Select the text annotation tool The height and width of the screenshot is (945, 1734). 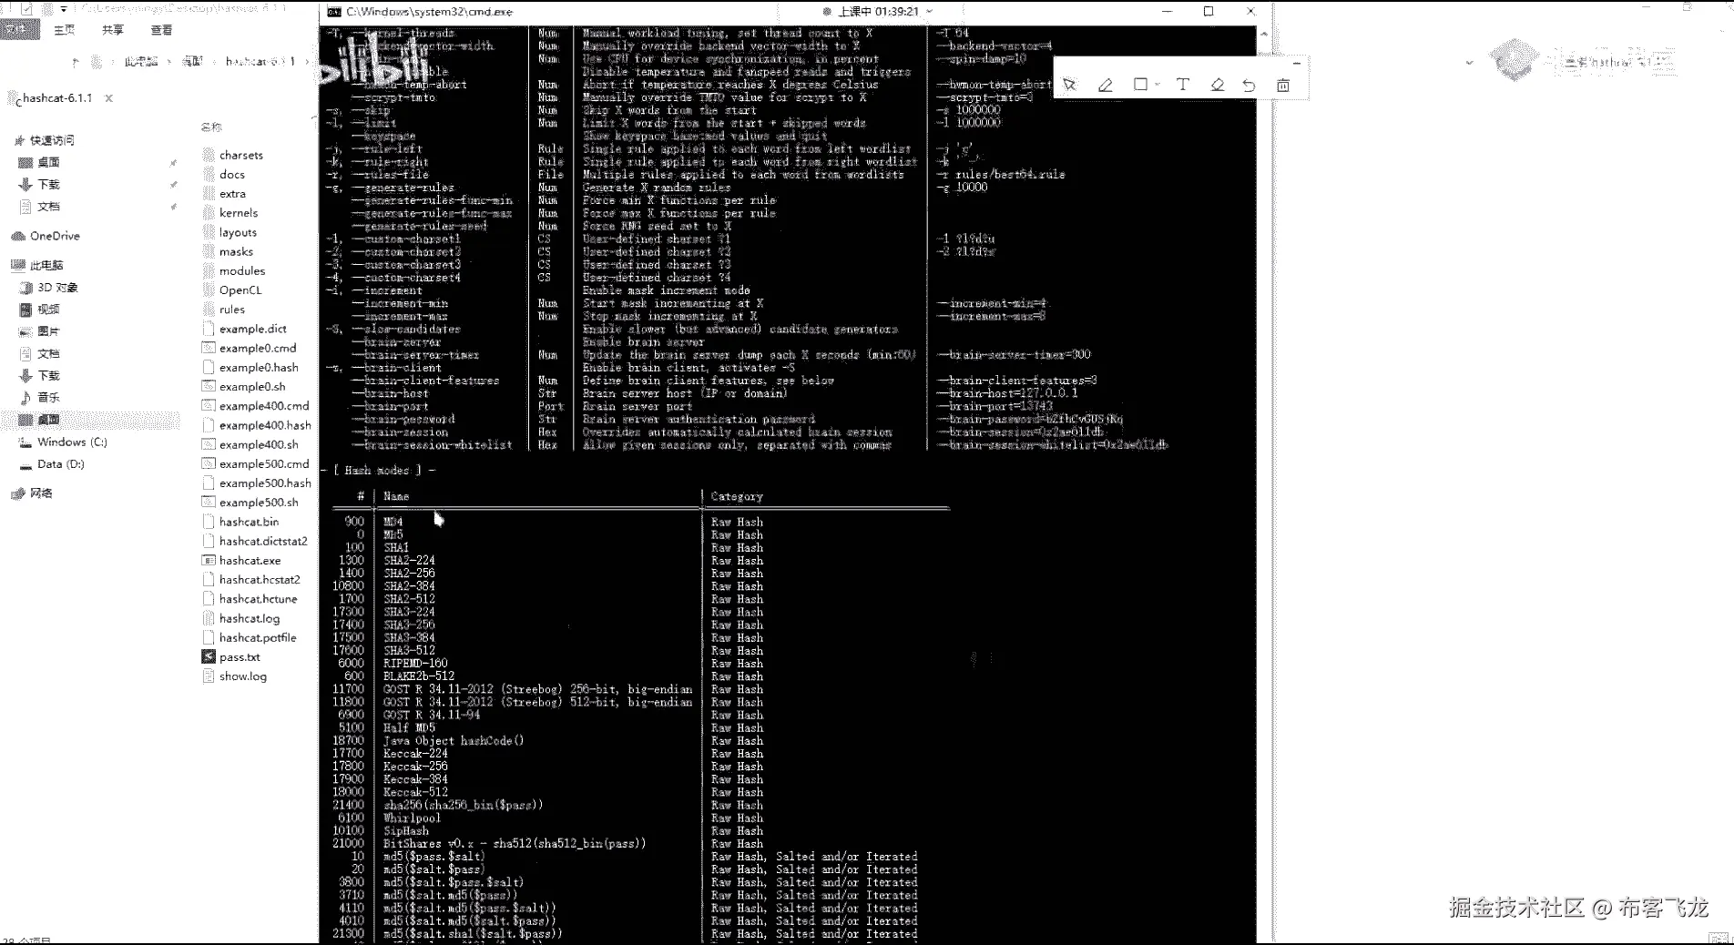pos(1182,84)
